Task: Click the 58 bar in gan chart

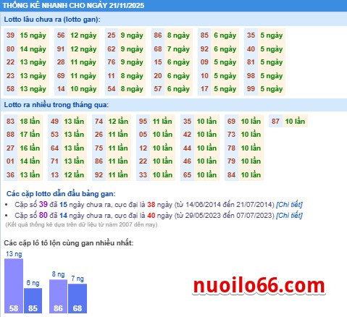Action: [14, 286]
